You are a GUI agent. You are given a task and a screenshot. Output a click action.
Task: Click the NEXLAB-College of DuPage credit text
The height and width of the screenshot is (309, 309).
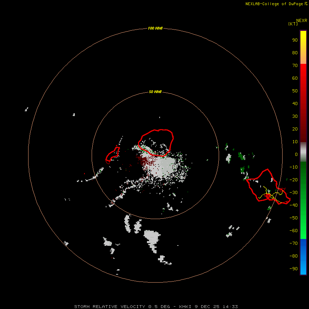click(276, 4)
